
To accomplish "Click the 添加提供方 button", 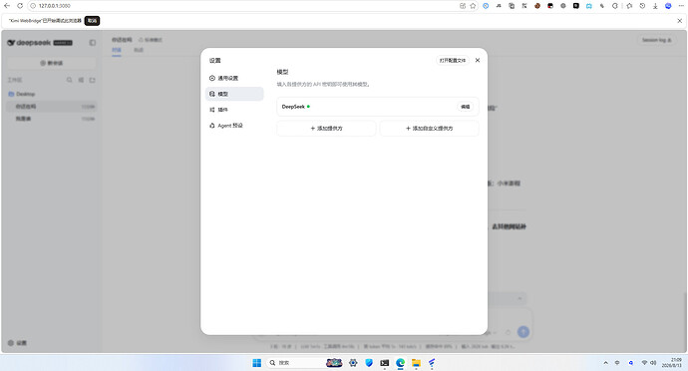I will click(x=326, y=129).
